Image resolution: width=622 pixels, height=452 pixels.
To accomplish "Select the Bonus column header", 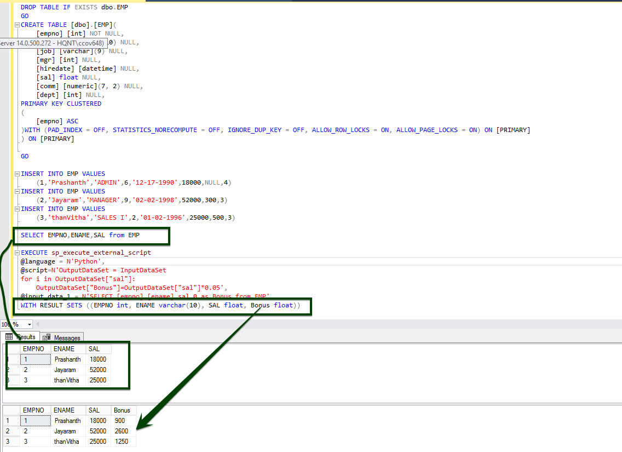I will pyautogui.click(x=122, y=410).
